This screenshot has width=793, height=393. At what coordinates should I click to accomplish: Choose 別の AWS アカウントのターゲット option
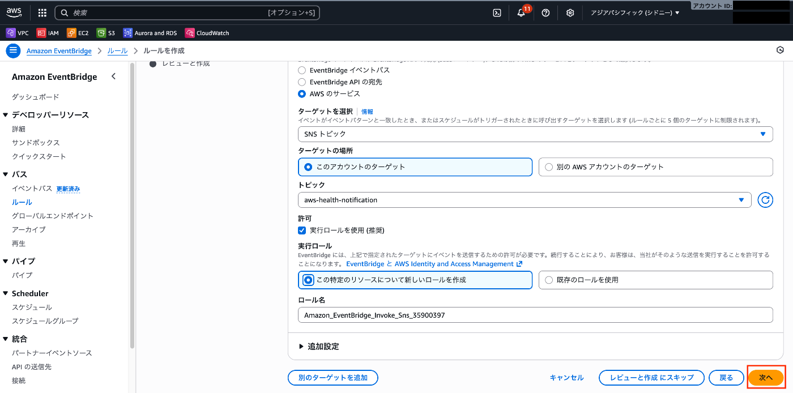[656, 167]
